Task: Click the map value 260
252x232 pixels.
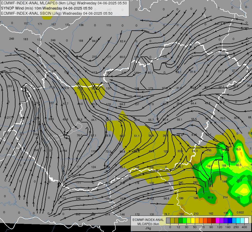Action: tap(195, 182)
